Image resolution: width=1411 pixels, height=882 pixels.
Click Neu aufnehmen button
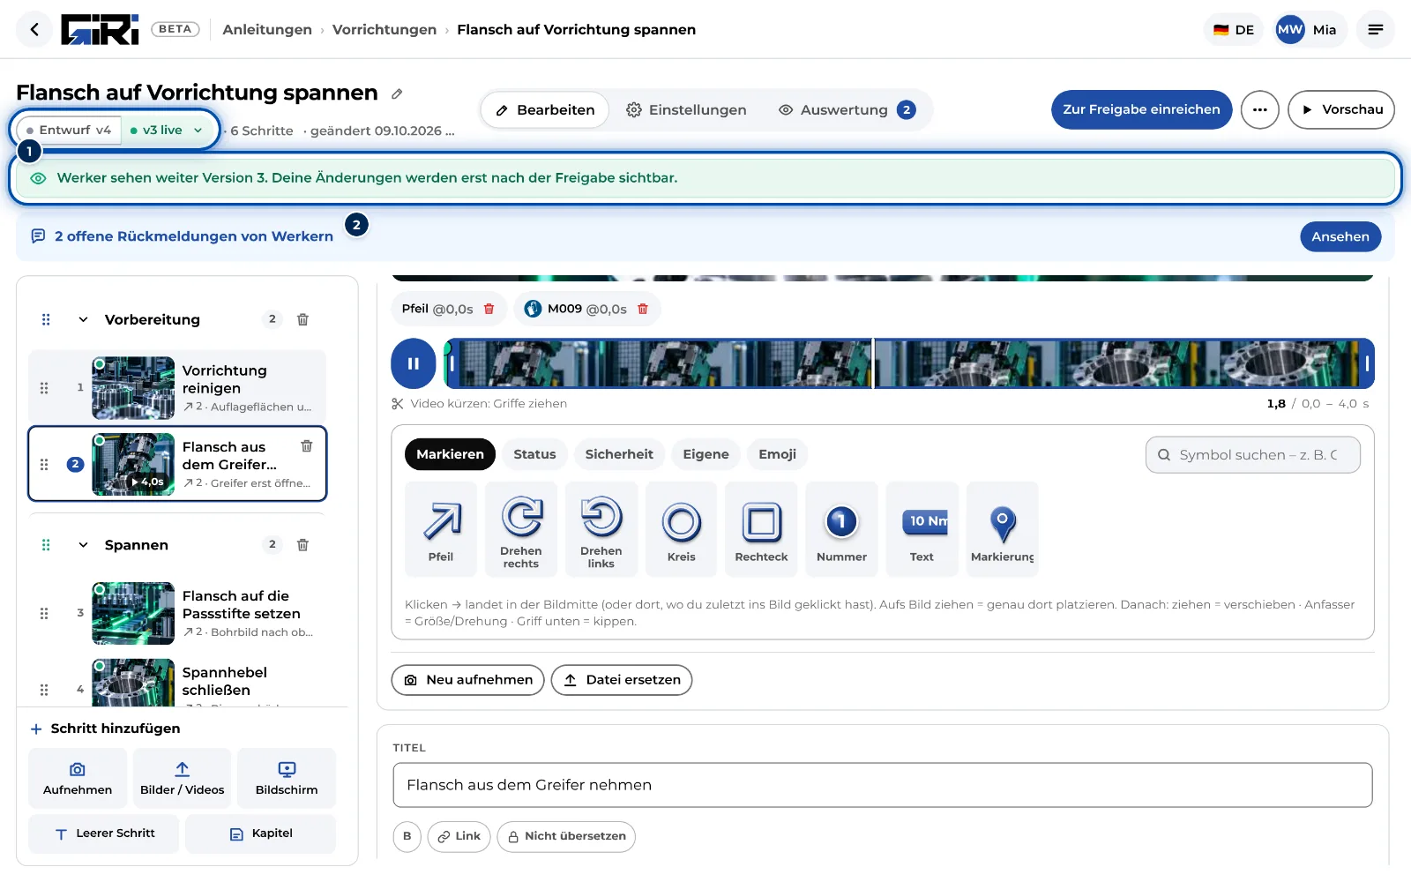(467, 680)
